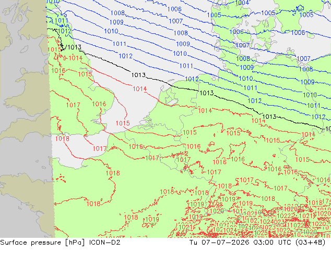
Task: Click the 'ICON-D2' model name text
Action: (105, 243)
